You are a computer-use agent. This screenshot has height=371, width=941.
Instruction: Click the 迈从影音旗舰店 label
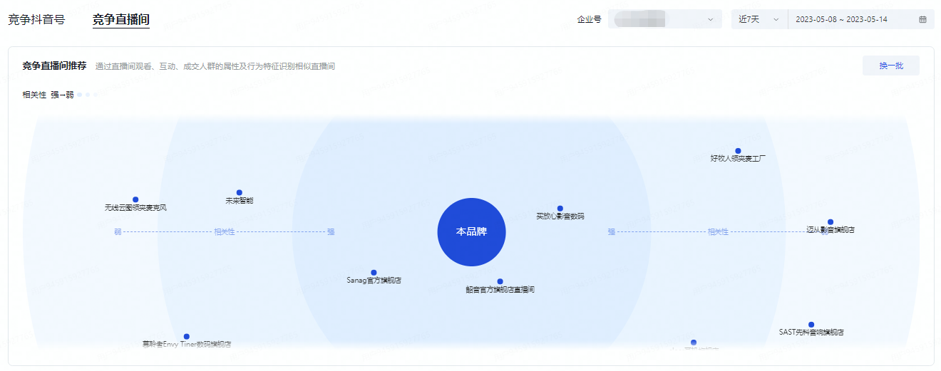pos(831,230)
